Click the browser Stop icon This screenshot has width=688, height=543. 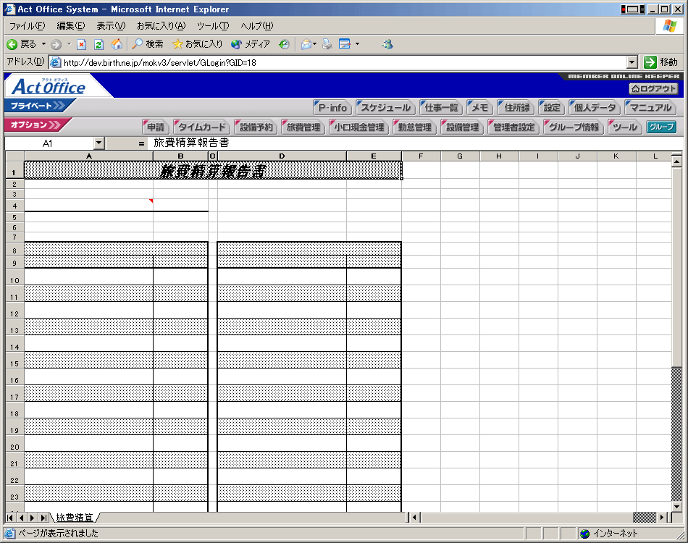(x=81, y=44)
